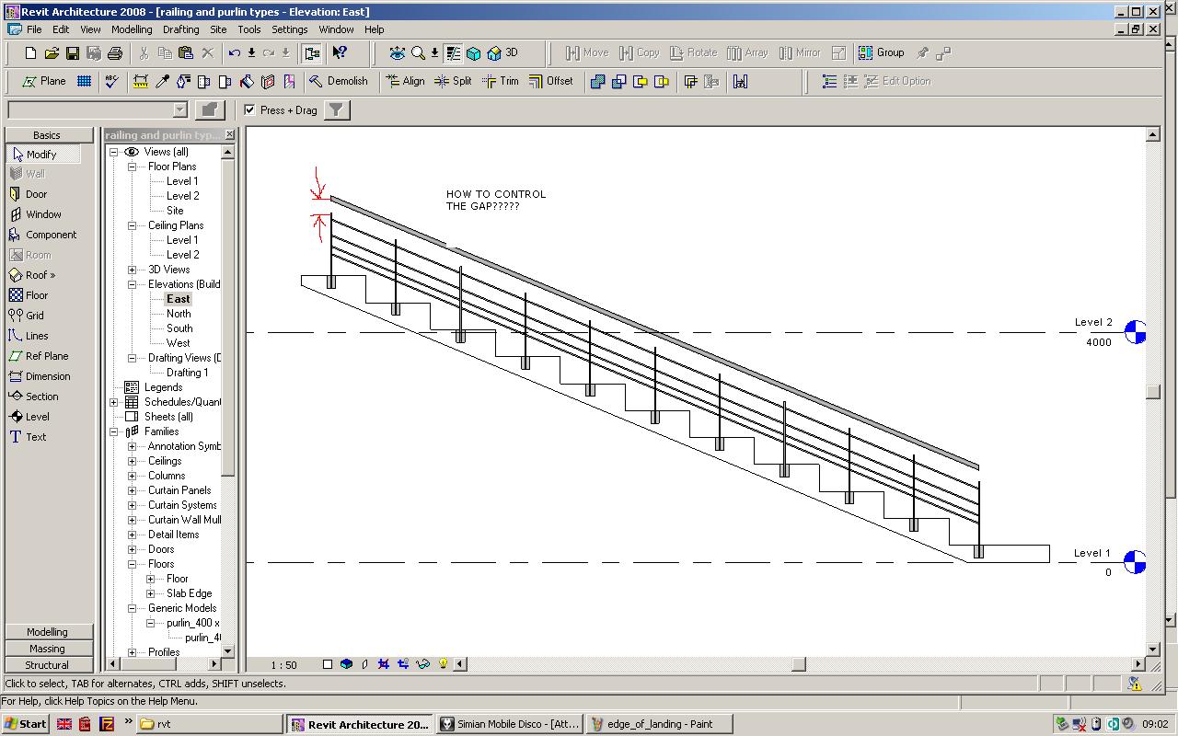Pick the Dimension tool in design bar

pos(48,376)
